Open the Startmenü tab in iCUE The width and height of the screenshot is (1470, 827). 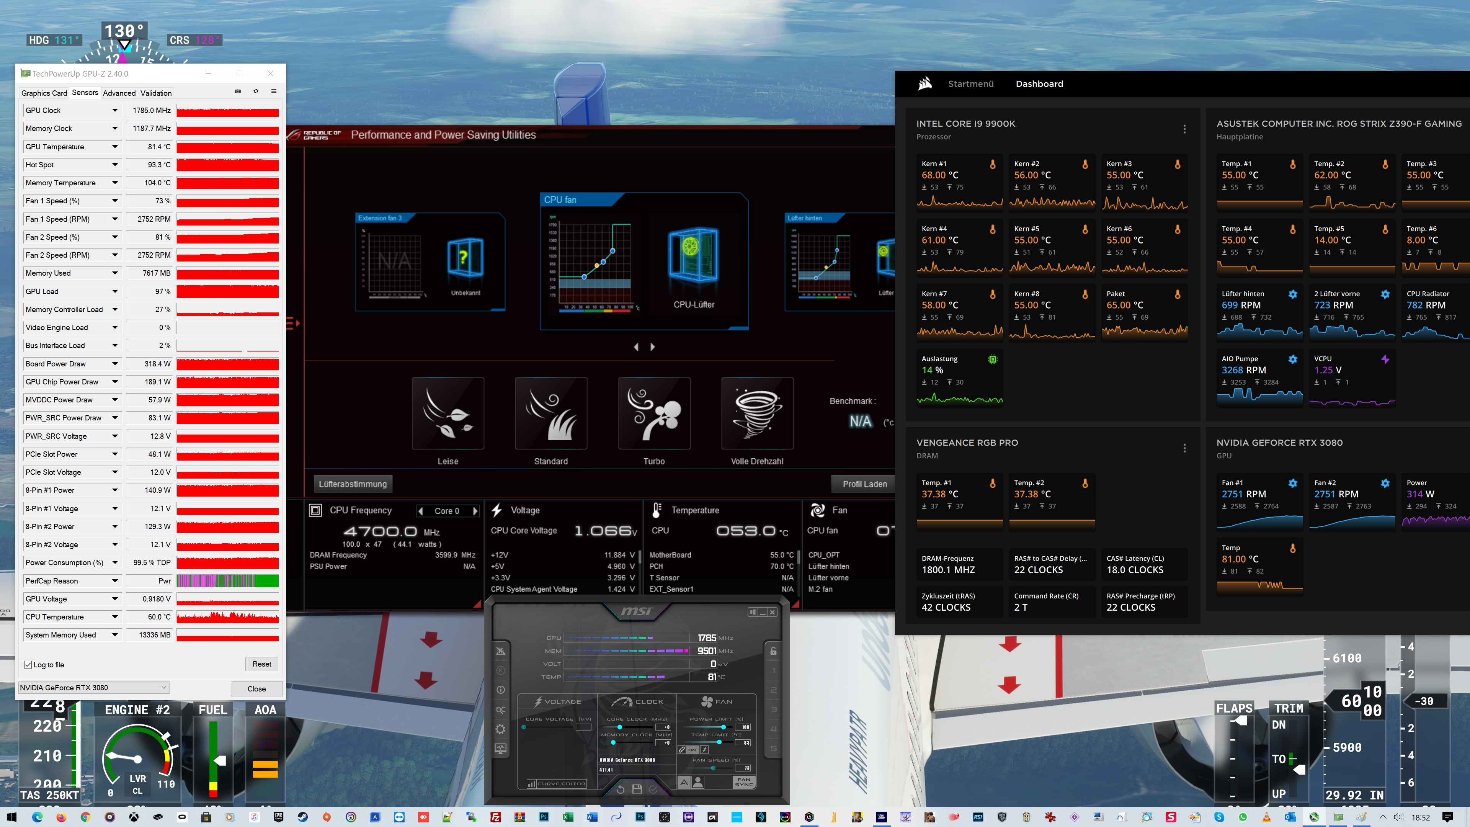(x=971, y=84)
